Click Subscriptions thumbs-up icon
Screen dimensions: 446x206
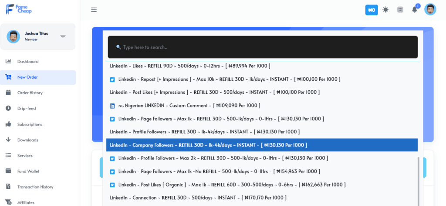coord(8,124)
